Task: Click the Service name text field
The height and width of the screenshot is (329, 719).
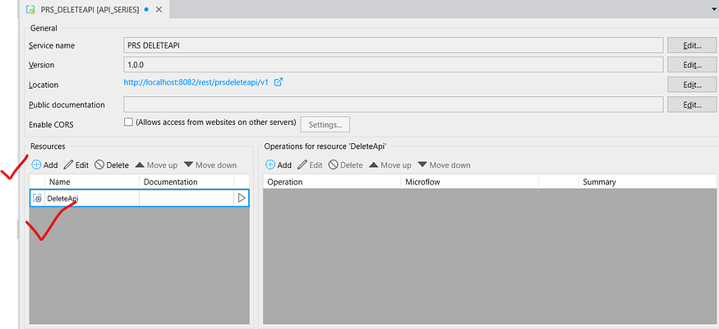Action: (x=393, y=45)
